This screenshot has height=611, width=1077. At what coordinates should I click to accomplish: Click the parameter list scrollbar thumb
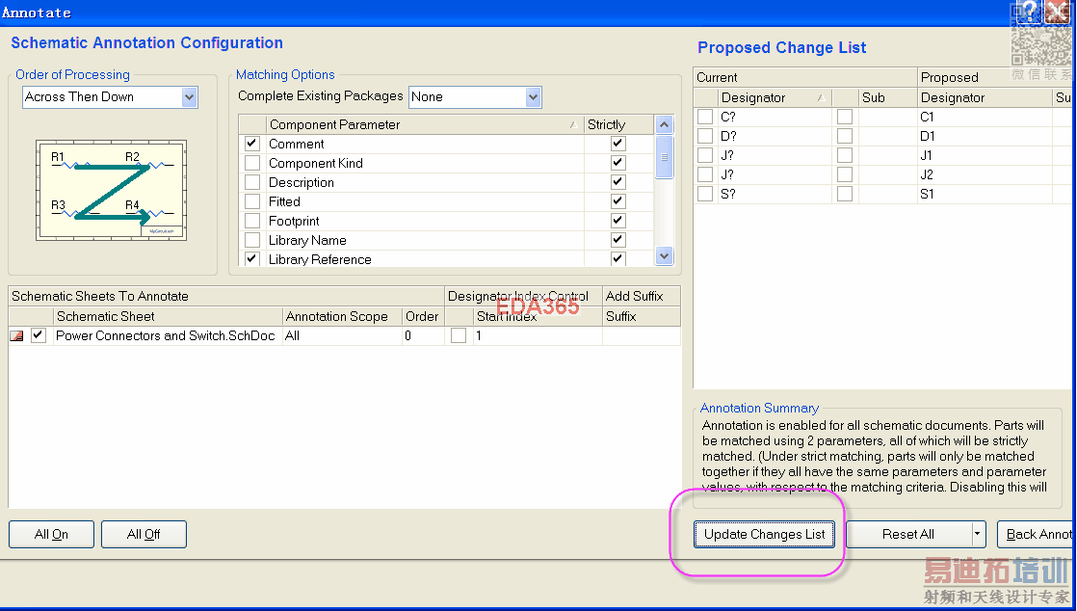tap(664, 157)
